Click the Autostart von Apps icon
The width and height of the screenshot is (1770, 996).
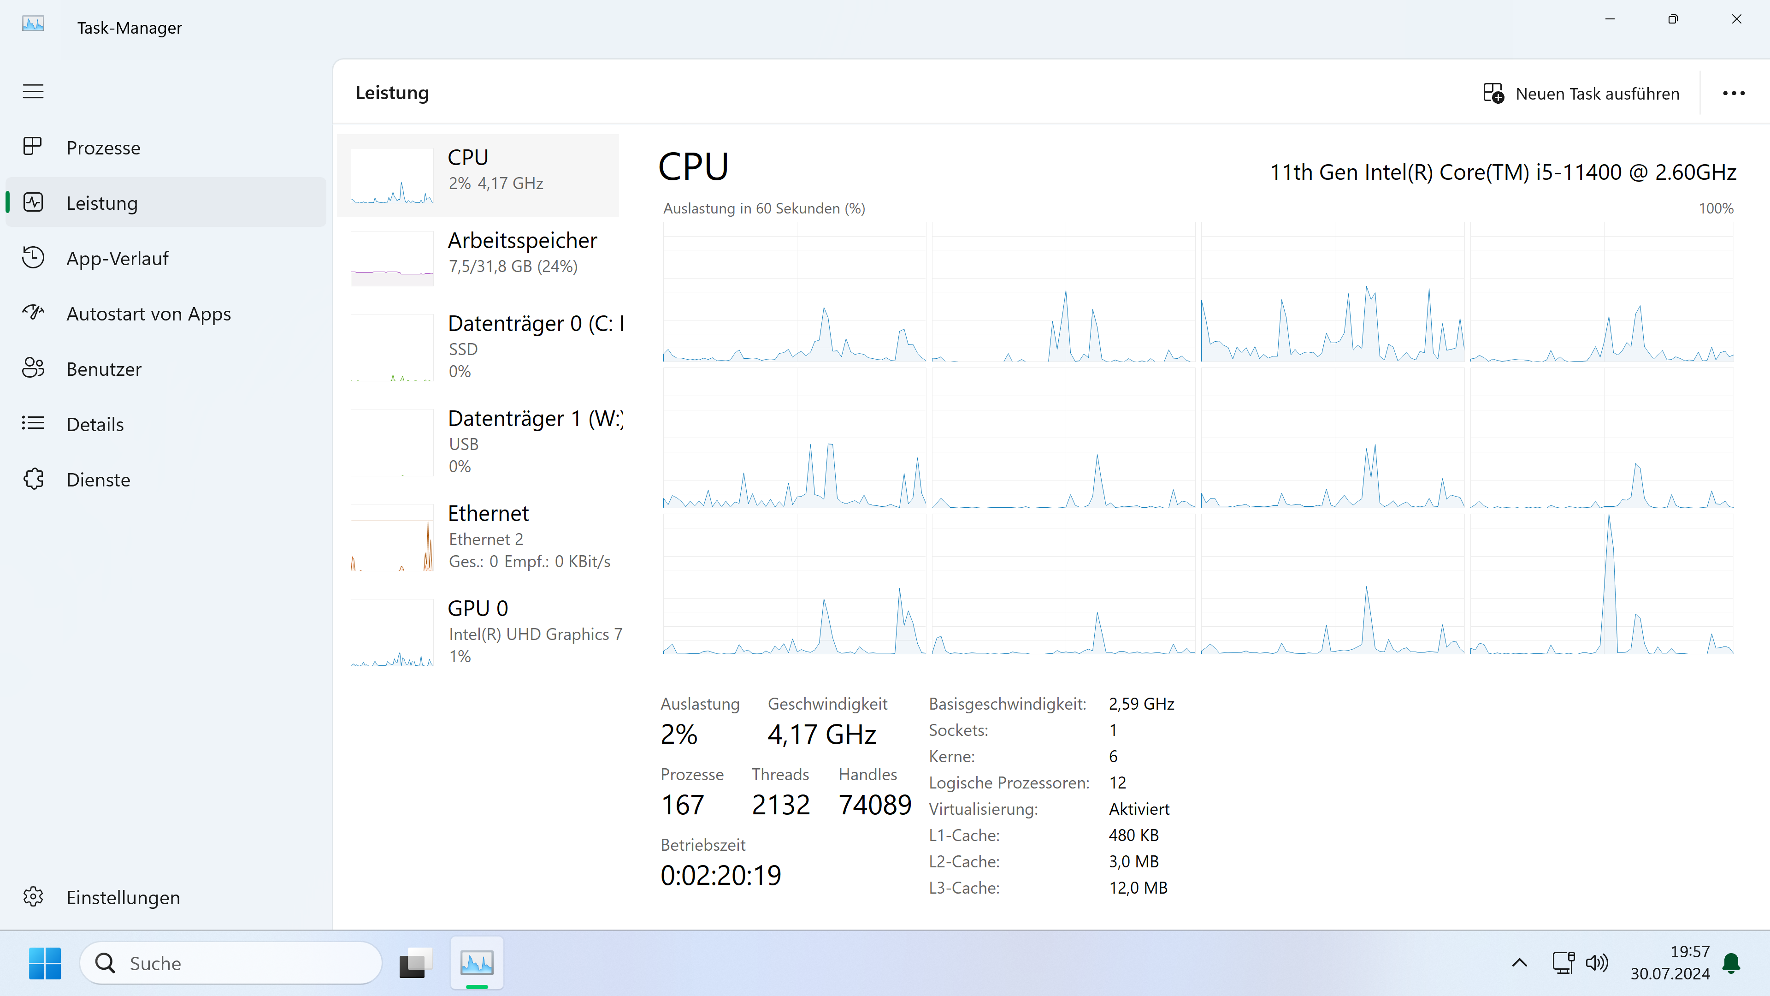[x=33, y=313]
